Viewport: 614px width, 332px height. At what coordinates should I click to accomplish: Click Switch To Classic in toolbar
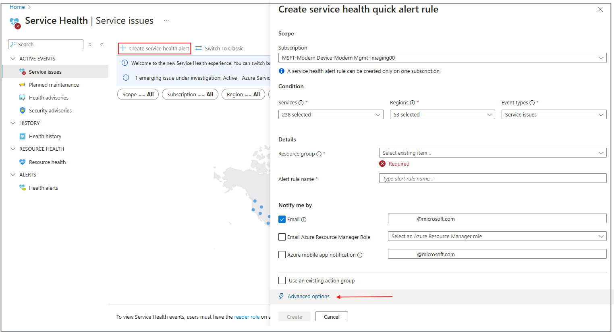[x=220, y=48]
